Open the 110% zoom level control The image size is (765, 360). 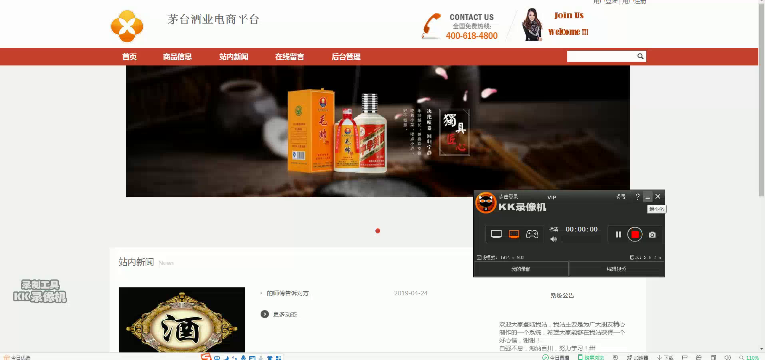click(x=749, y=358)
